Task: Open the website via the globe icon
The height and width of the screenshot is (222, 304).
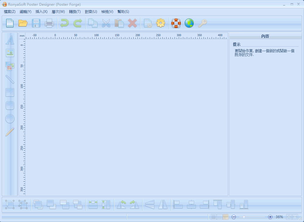Action: (x=189, y=23)
